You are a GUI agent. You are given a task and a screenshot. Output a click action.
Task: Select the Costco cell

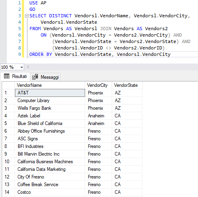[x=50, y=192]
